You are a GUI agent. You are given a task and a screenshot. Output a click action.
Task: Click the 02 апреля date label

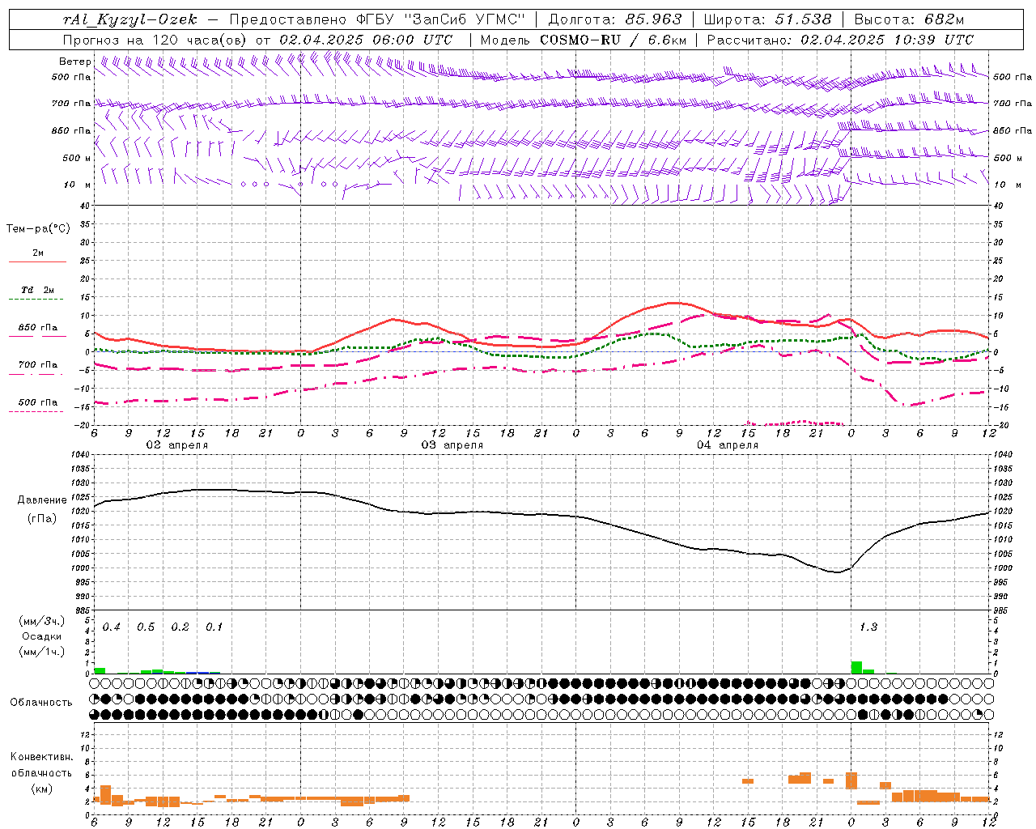point(176,445)
